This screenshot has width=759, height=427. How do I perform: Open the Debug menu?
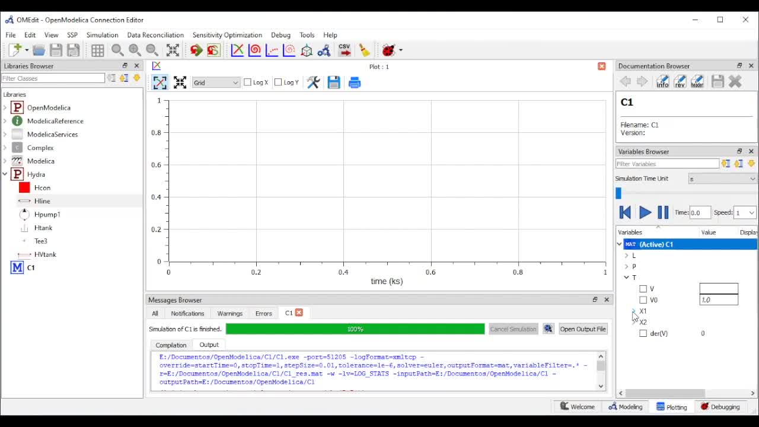(280, 35)
